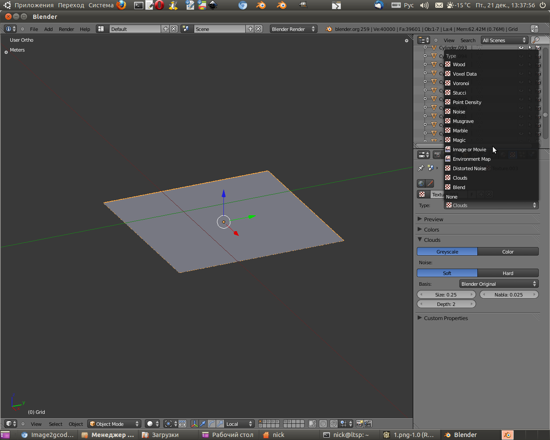This screenshot has height=440, width=550.
Task: Select Wood texture type
Action: [491, 64]
